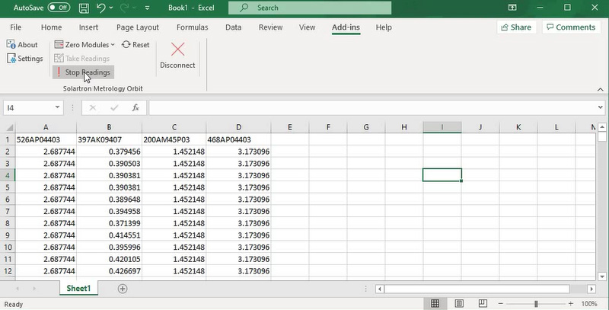The image size is (609, 310).
Task: Select row 4 header
Action: tap(8, 176)
